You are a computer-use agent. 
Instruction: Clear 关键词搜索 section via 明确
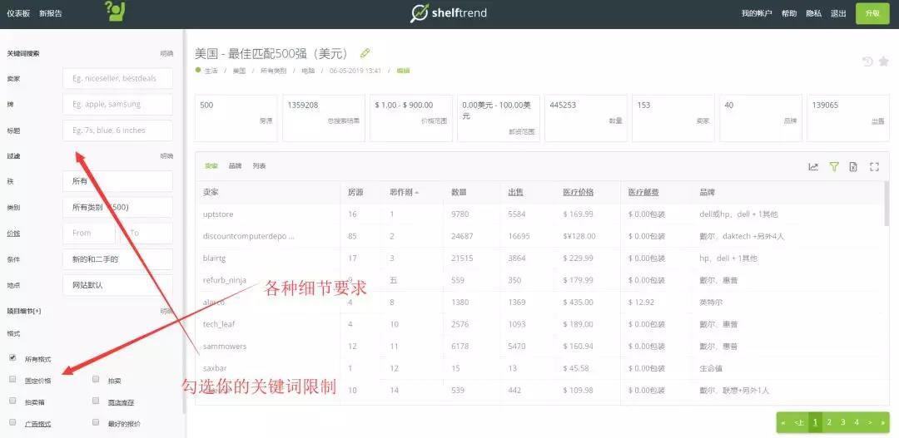[x=166, y=53]
